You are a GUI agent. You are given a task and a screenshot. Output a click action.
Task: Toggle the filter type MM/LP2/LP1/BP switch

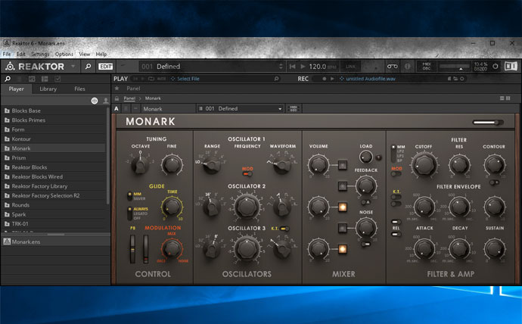[393, 153]
